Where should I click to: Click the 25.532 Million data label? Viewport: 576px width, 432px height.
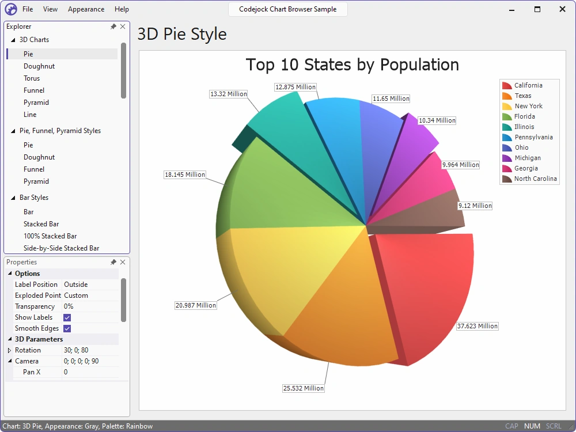tap(304, 388)
